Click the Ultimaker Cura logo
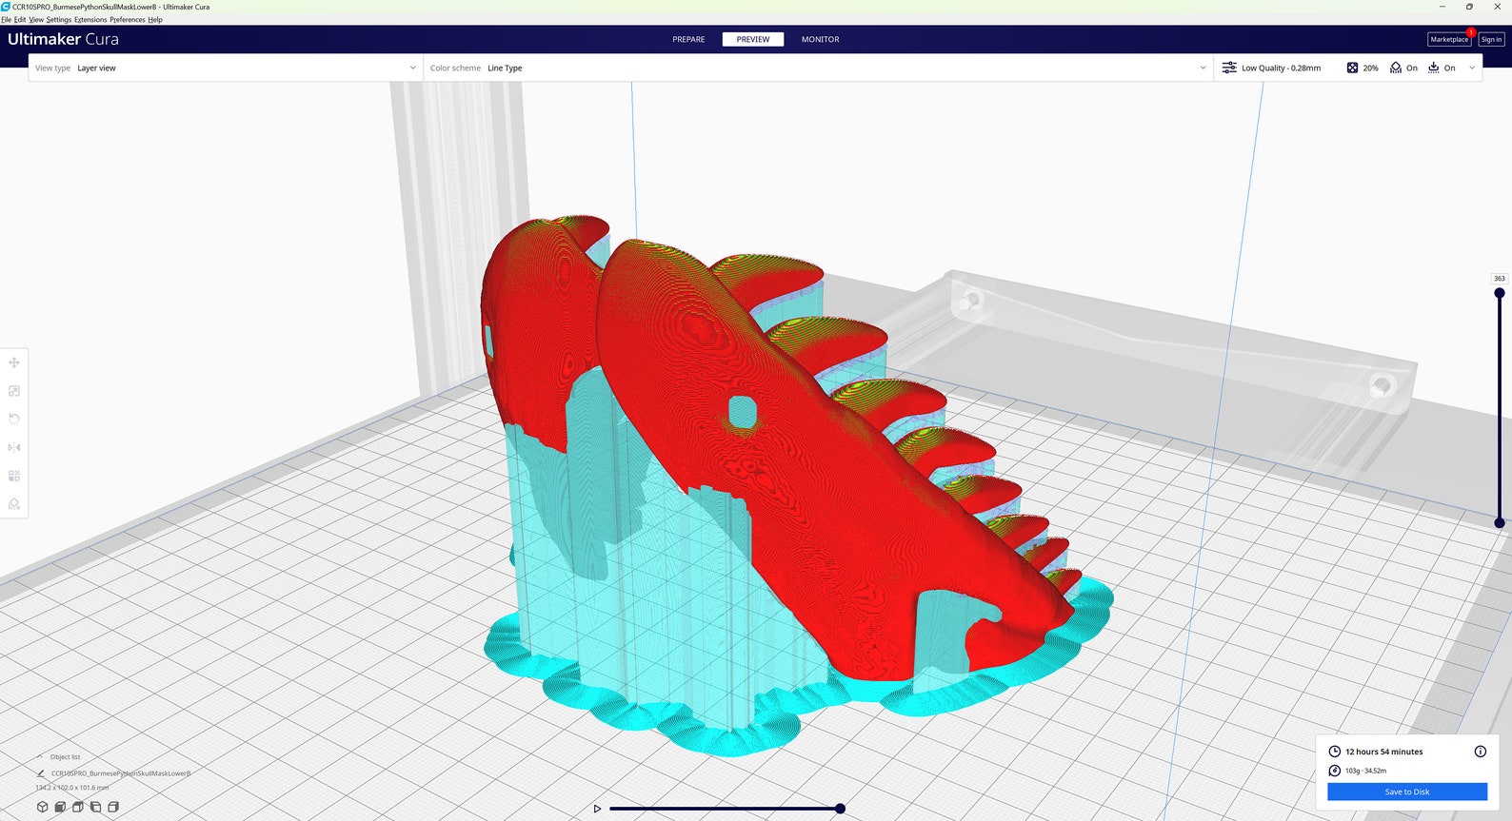The height and width of the screenshot is (821, 1512). (x=63, y=39)
